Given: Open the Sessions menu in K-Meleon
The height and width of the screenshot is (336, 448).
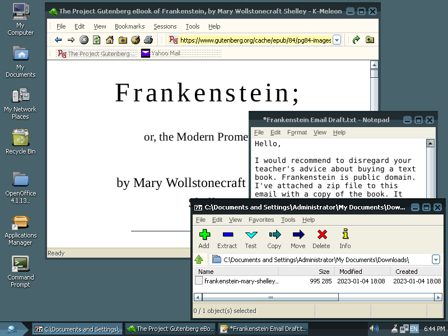Looking at the screenshot, I should click(x=165, y=26).
